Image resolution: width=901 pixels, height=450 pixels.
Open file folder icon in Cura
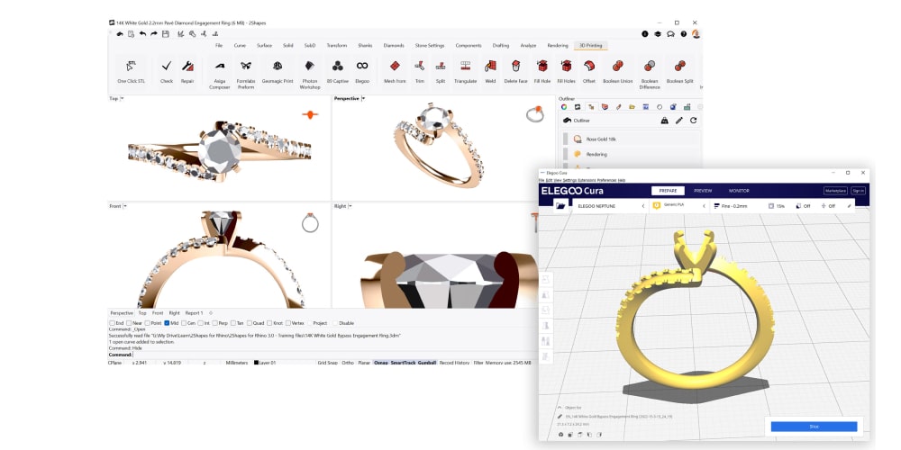pyautogui.click(x=560, y=206)
